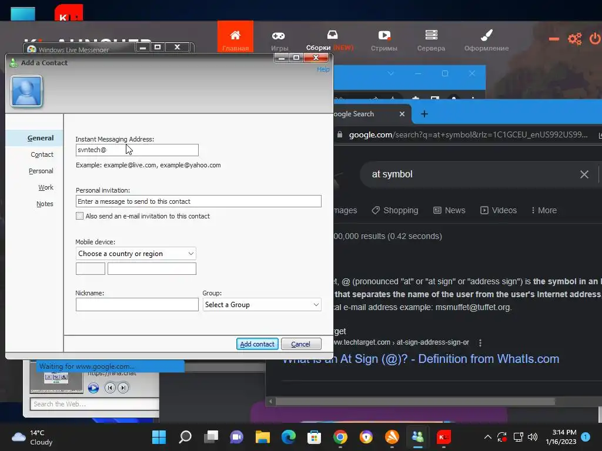
Task: Click the launcher settings gears icon
Action: coord(575,39)
